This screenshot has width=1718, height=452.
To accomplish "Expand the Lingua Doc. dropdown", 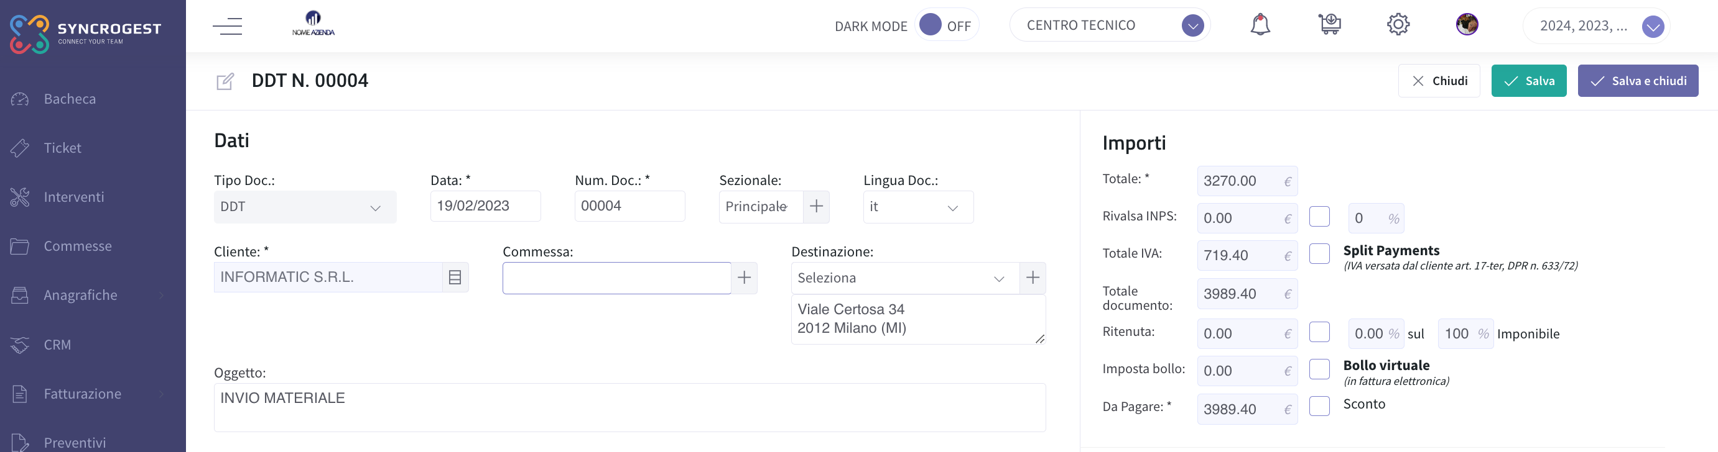I will [918, 207].
